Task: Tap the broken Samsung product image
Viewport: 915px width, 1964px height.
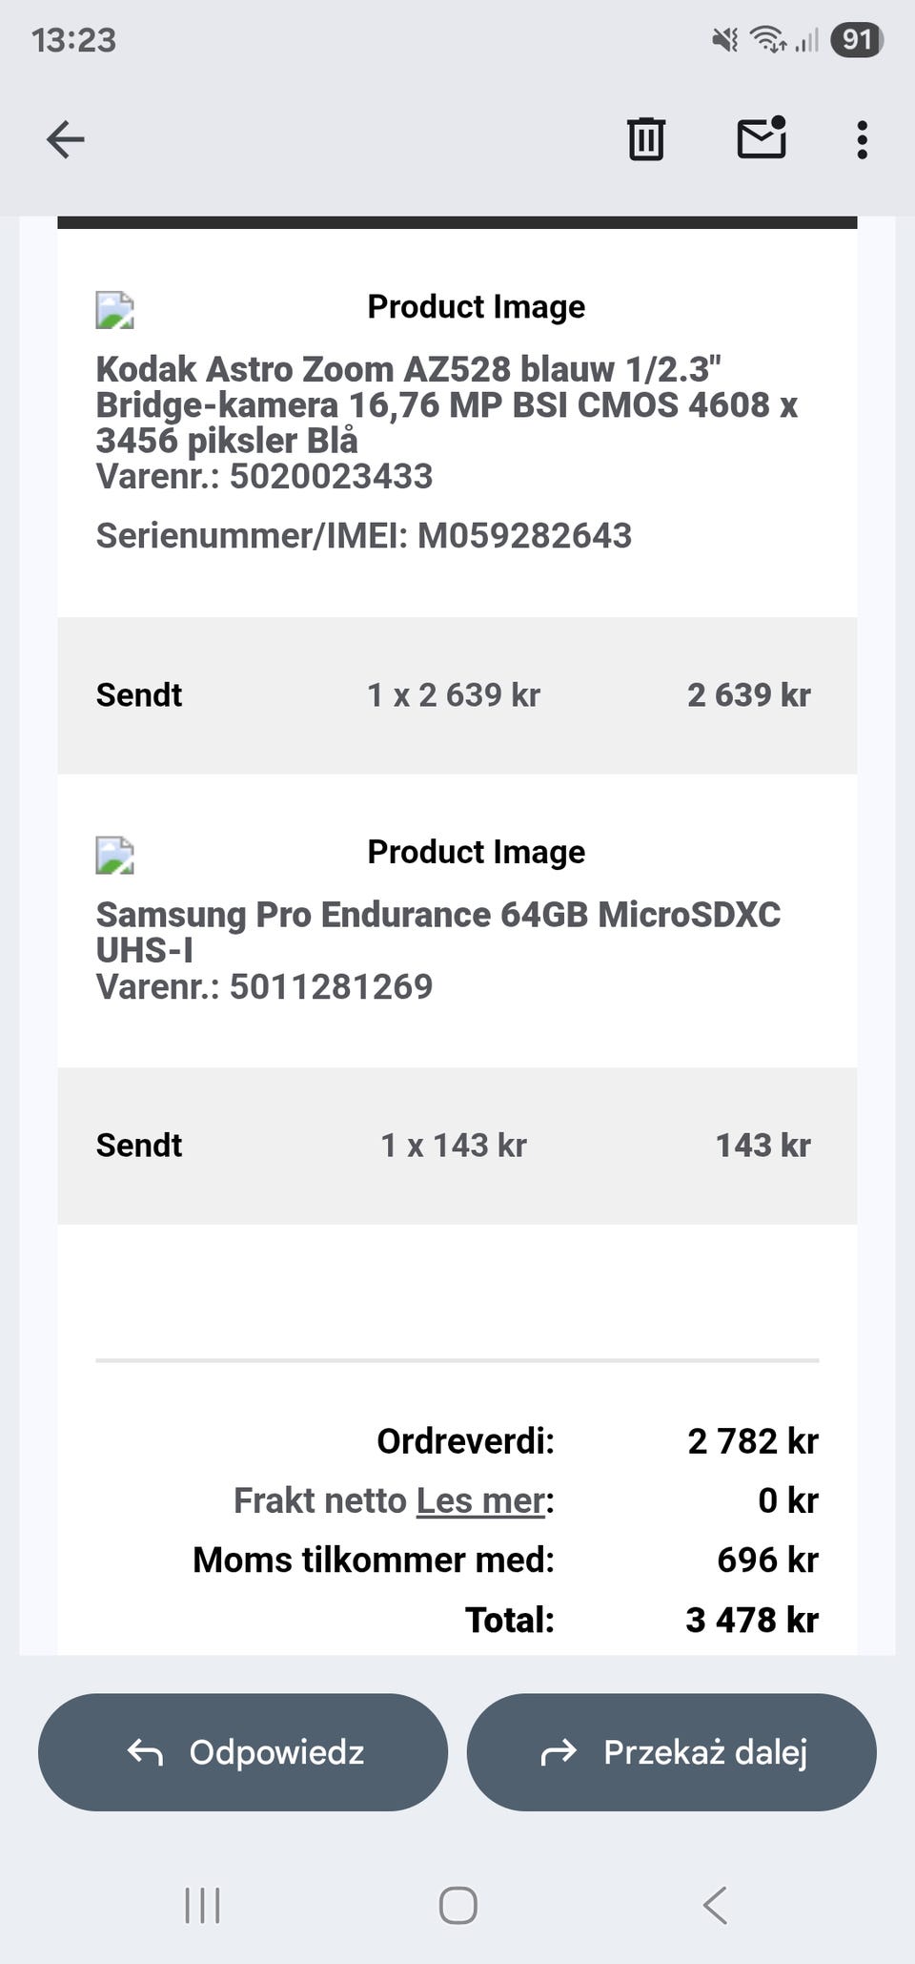Action: tap(115, 856)
